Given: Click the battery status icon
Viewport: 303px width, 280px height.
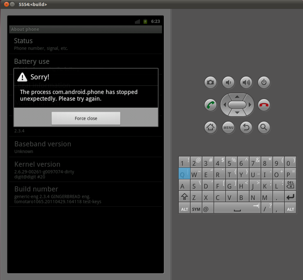Looking at the screenshot, I should (x=145, y=21).
